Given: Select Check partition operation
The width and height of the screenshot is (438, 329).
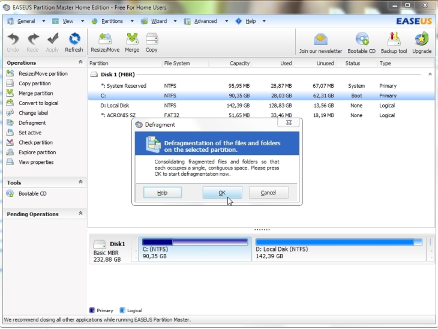Looking at the screenshot, I should pyautogui.click(x=29, y=142).
